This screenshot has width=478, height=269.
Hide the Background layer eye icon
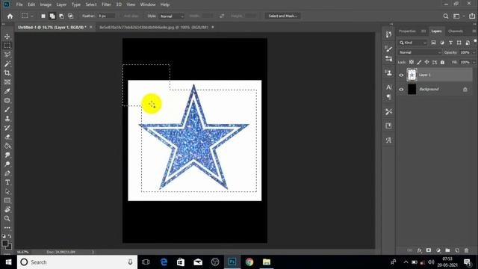(401, 90)
